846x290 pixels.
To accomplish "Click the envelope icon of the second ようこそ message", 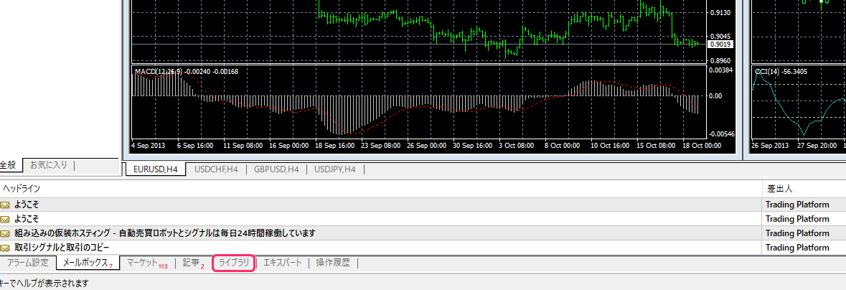I will click(6, 219).
